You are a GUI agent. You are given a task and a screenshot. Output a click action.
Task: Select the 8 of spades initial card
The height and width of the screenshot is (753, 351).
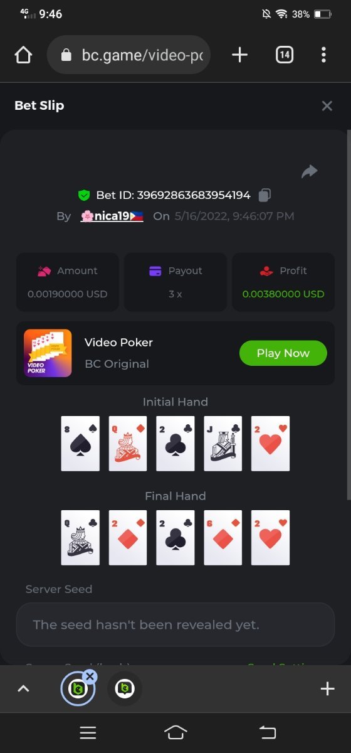[x=80, y=443]
